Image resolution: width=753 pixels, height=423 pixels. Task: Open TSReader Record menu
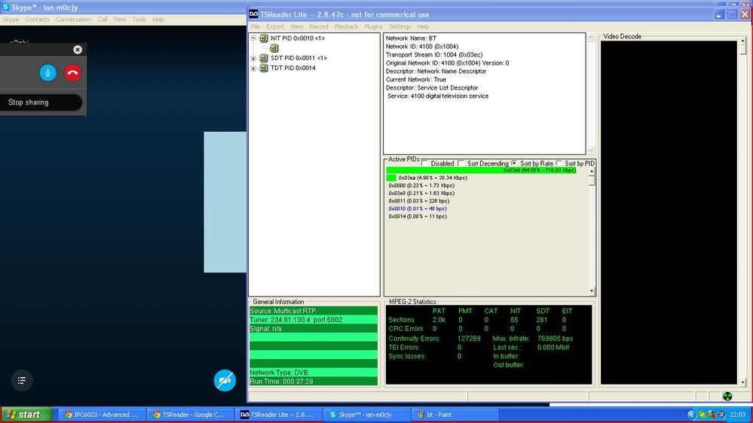tap(318, 27)
